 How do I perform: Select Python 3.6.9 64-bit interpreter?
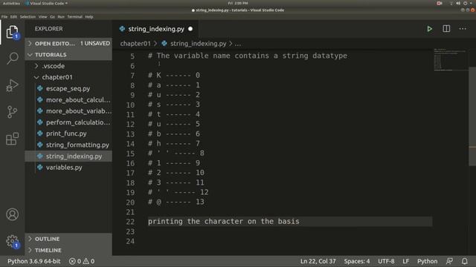click(x=33, y=261)
